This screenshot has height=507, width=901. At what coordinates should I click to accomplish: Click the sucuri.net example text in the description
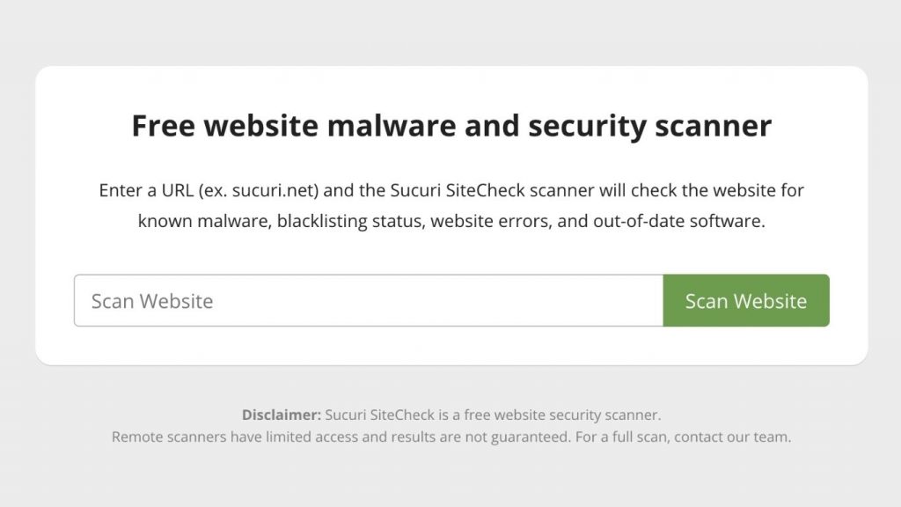pos(256,189)
